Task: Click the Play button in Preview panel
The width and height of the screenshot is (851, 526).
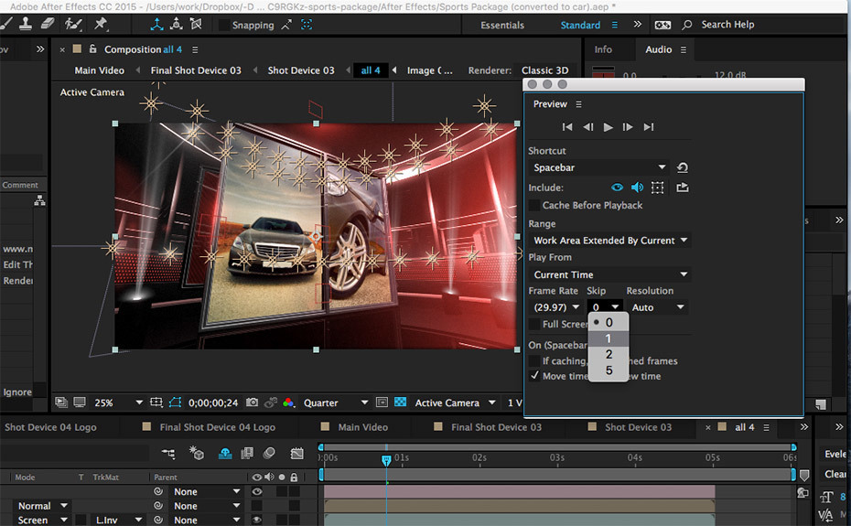Action: click(608, 127)
